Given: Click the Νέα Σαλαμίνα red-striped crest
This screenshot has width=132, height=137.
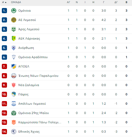Looking at the screenshot, I should [x=14, y=85].
